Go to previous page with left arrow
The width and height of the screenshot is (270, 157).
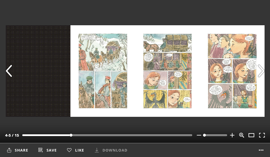coord(9,71)
